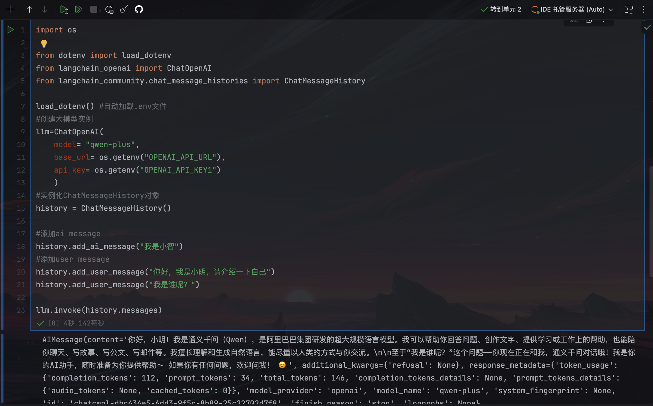Screen dimensions: 653x406
Task: Clear outputs with broom icon
Action: (x=124, y=10)
